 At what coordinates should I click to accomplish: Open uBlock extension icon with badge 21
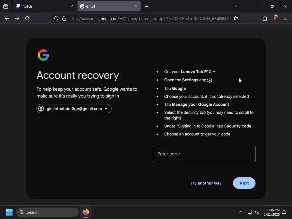[x=275, y=18]
